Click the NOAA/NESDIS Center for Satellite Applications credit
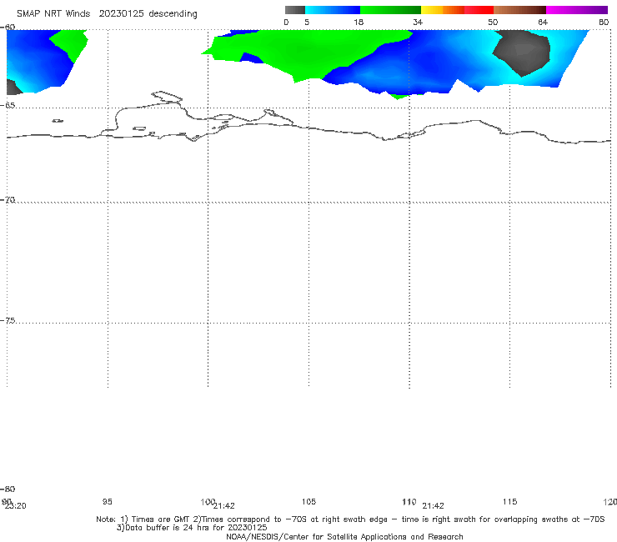The height and width of the screenshot is (542, 617). pyautogui.click(x=344, y=536)
